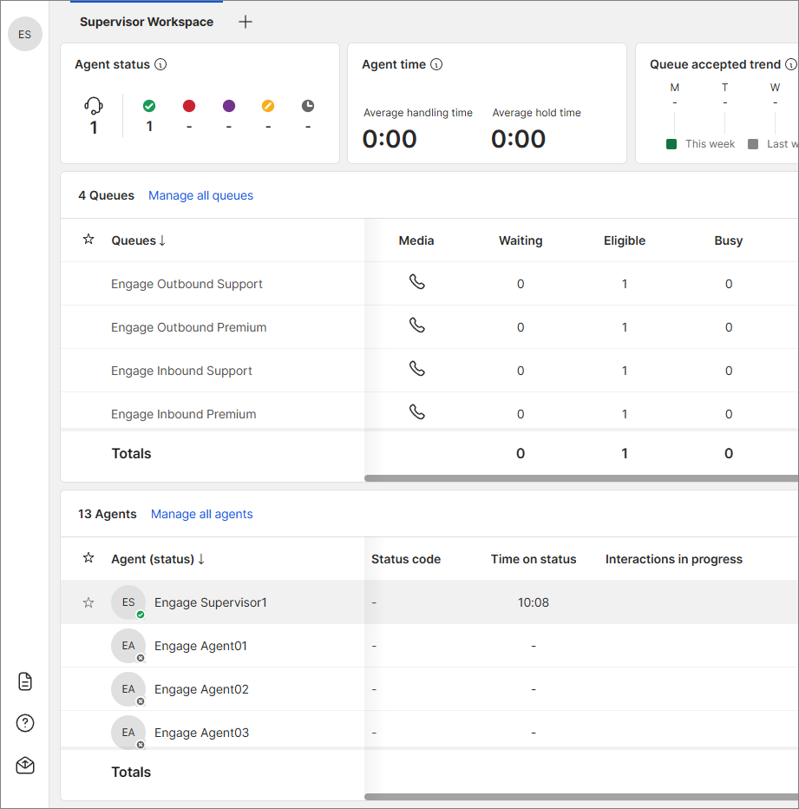
Task: Click the green This week legend swatch
Action: 671,144
